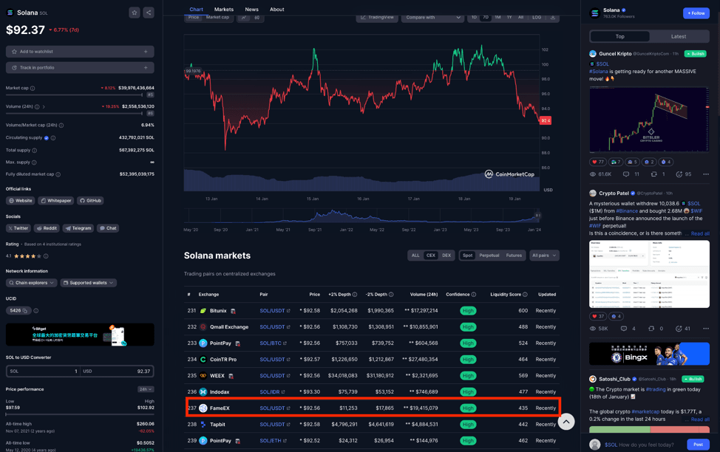Go to the News tab
720x452 pixels.
[x=251, y=10]
